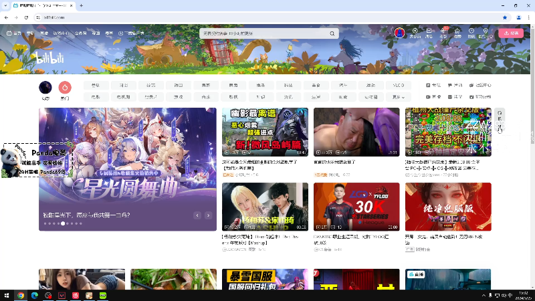Select the 音乐 category chip

coord(206,97)
